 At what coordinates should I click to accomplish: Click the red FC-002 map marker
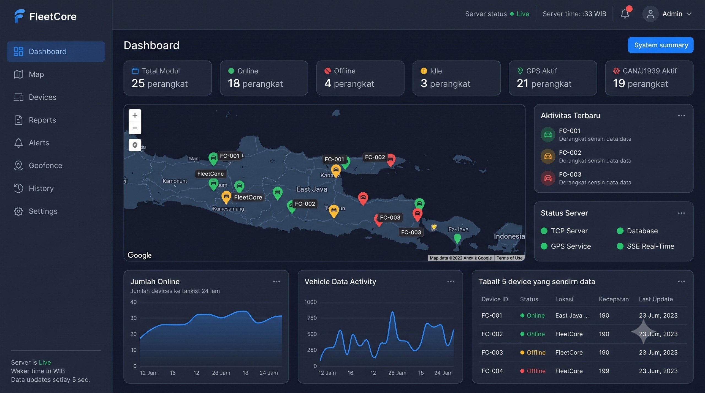tap(391, 160)
